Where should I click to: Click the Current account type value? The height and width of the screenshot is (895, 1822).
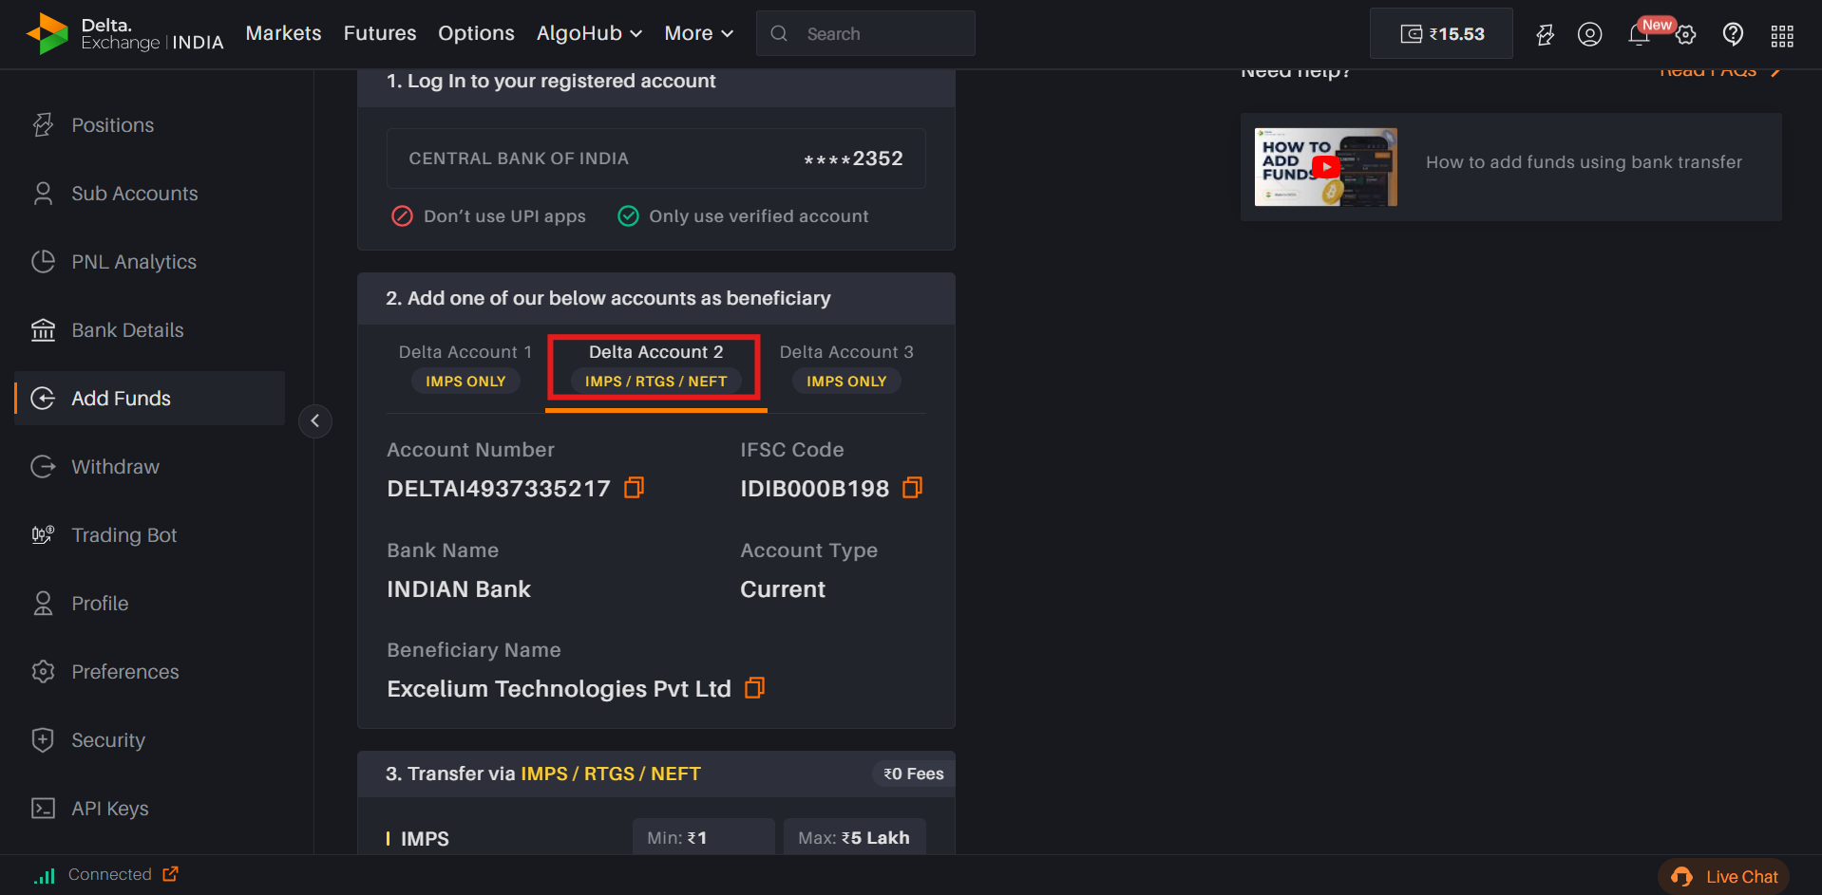click(783, 589)
